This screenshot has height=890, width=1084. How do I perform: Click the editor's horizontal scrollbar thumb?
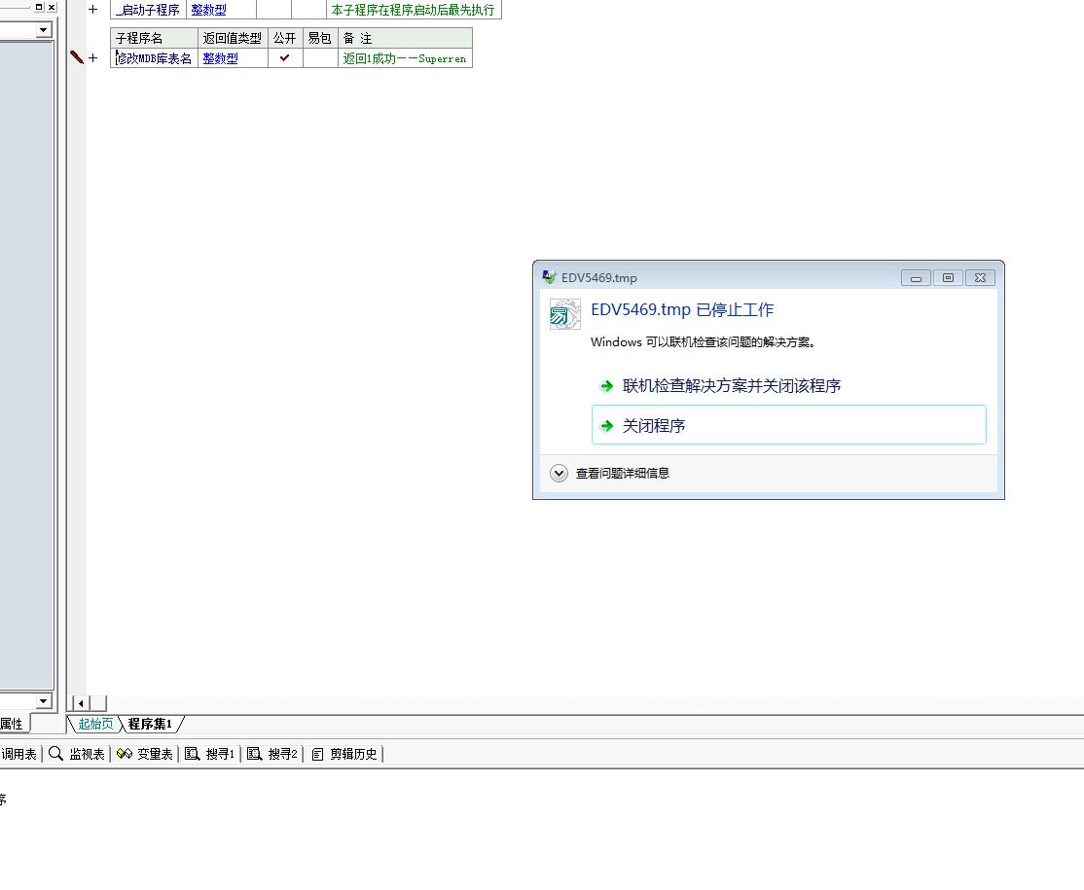pos(98,703)
